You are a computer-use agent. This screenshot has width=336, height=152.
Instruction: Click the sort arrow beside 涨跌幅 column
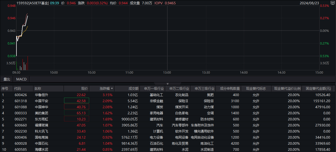click(112, 89)
